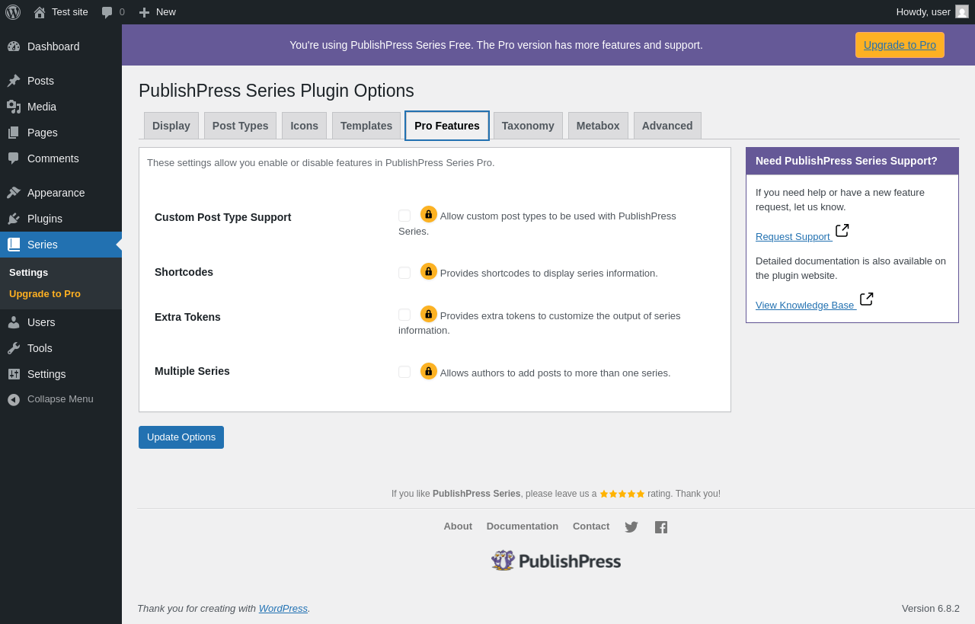Click the Shortcodes row label
The height and width of the screenshot is (624, 975).
[184, 272]
